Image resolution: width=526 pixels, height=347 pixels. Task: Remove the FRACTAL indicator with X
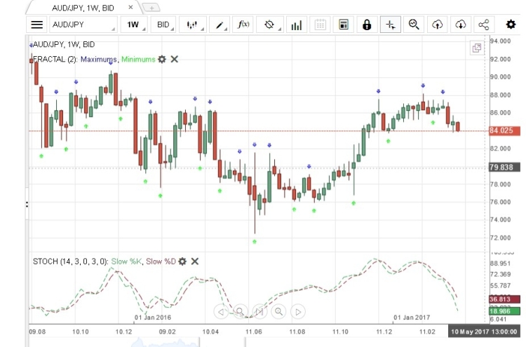tap(175, 59)
